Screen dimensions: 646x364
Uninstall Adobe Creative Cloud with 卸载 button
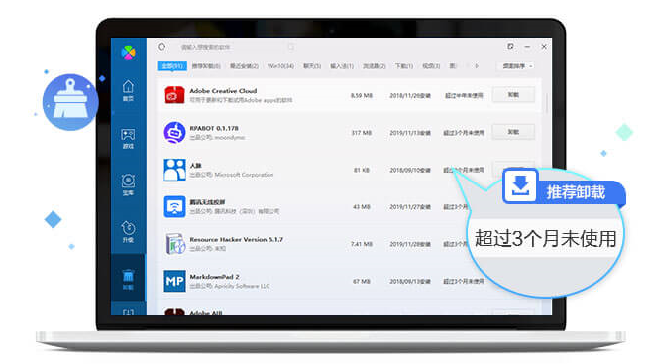click(513, 95)
